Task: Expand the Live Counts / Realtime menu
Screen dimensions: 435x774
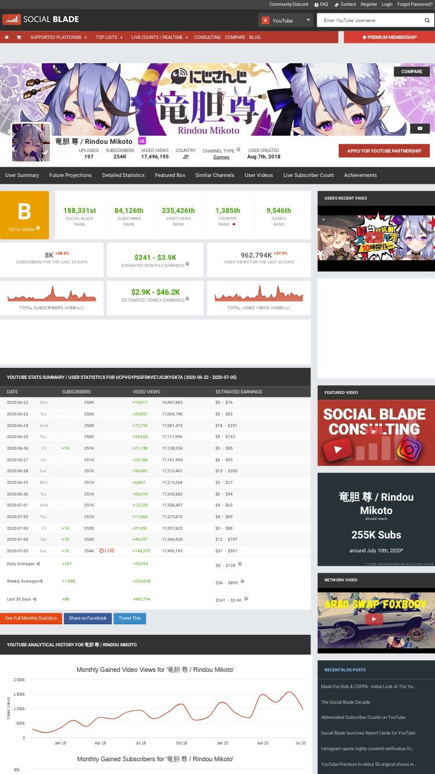Action: [x=159, y=37]
